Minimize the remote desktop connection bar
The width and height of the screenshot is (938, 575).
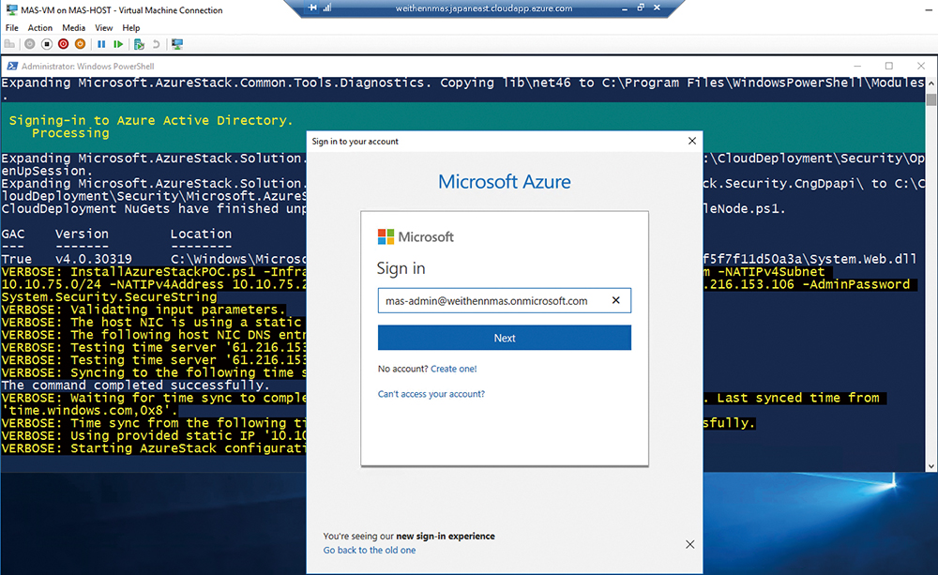(625, 8)
